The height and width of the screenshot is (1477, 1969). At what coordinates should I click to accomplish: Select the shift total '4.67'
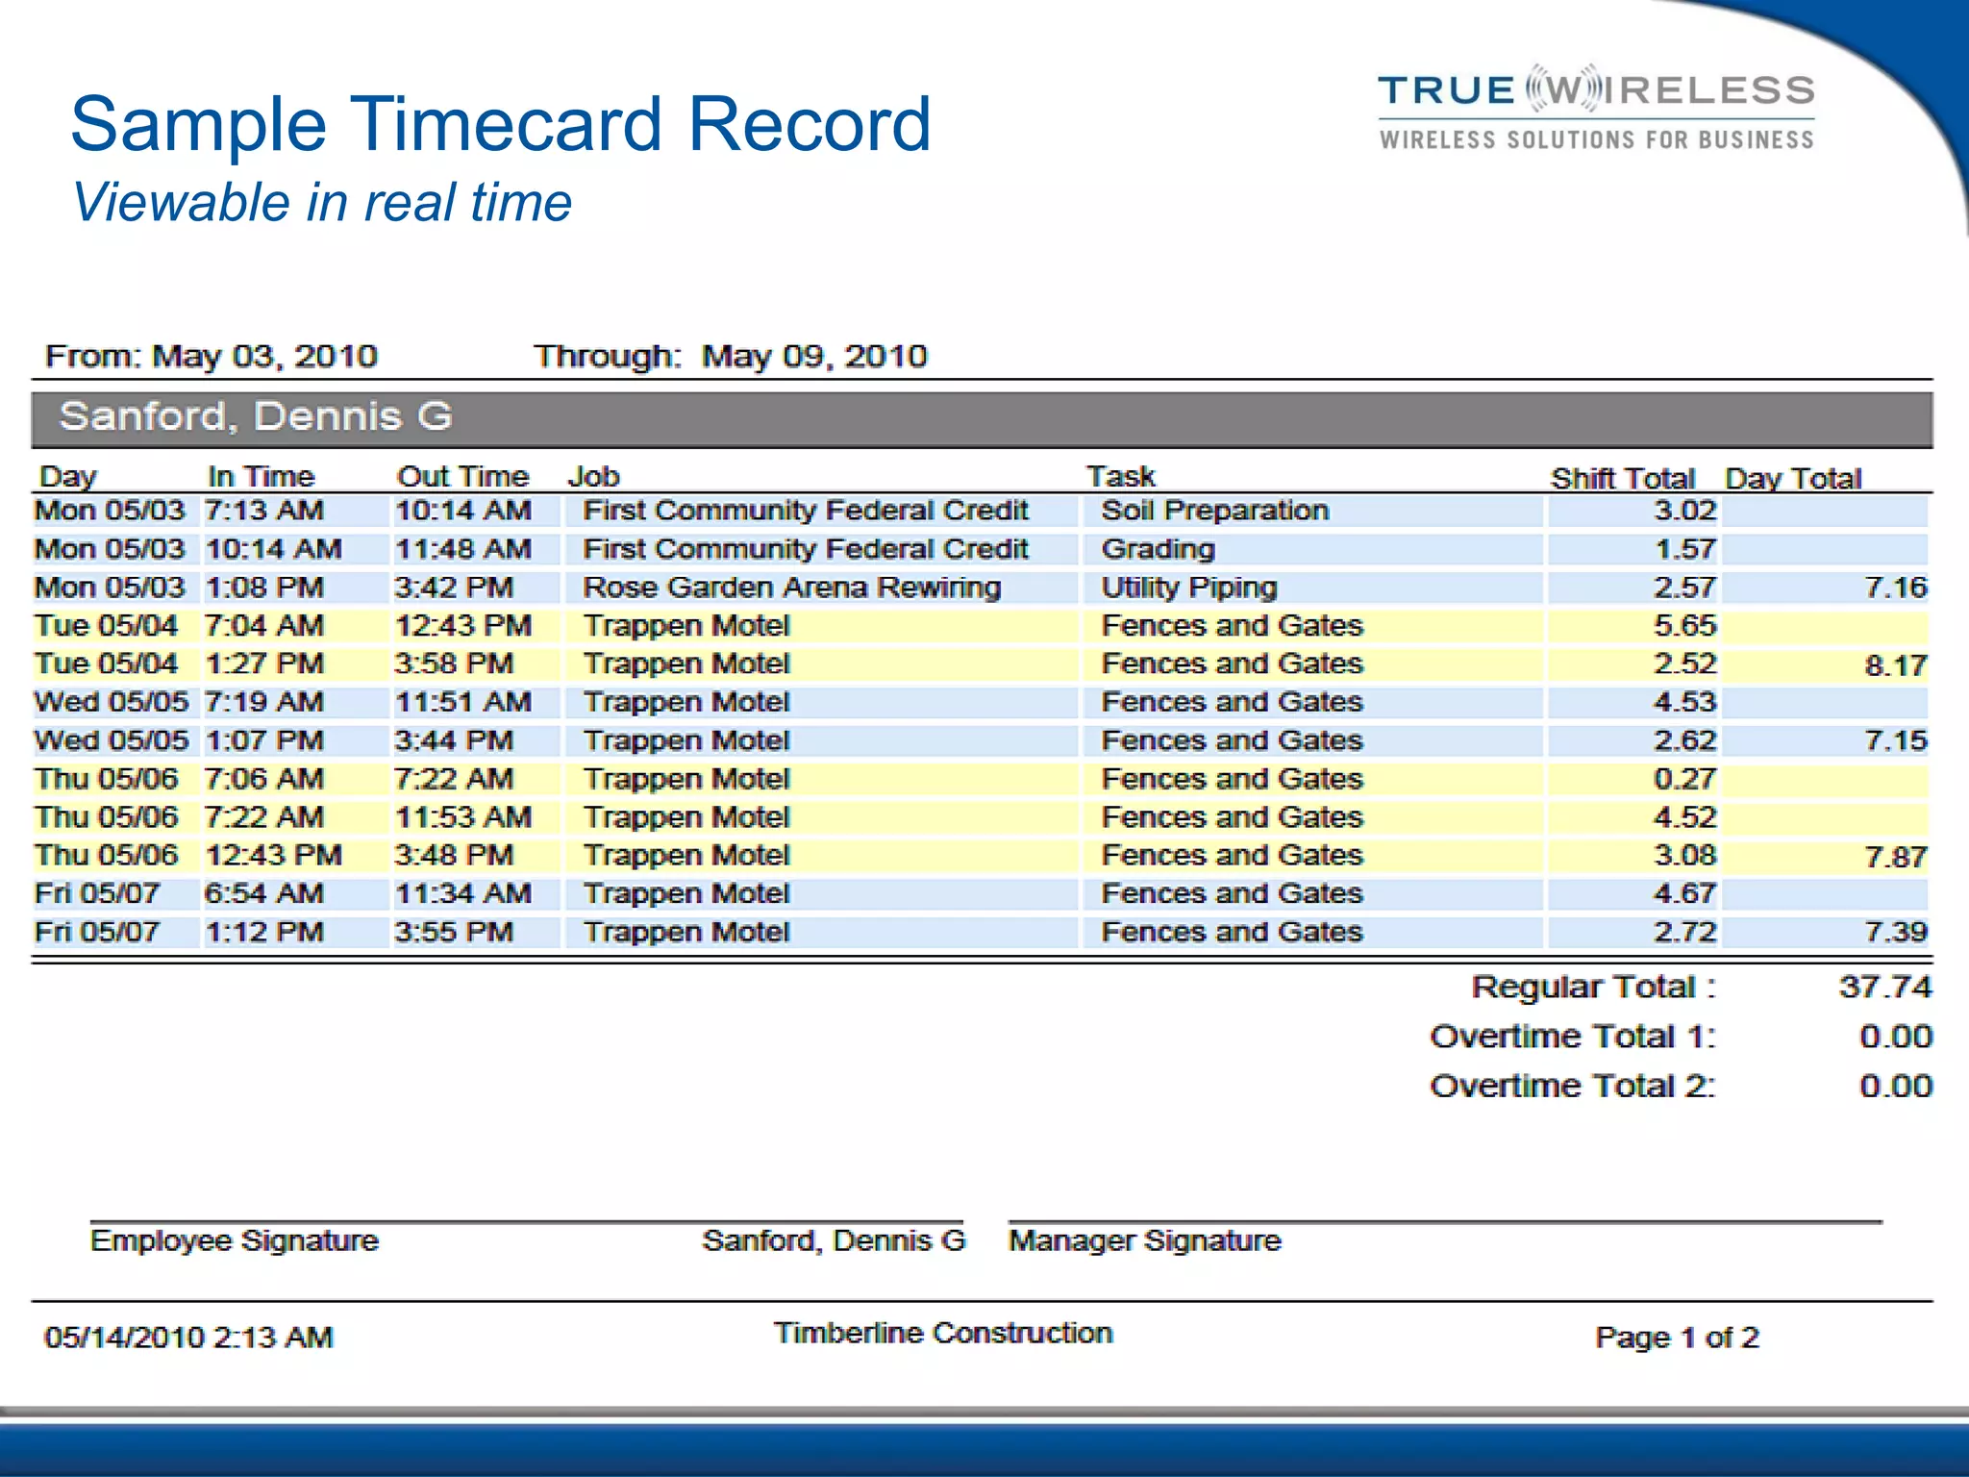click(1684, 893)
